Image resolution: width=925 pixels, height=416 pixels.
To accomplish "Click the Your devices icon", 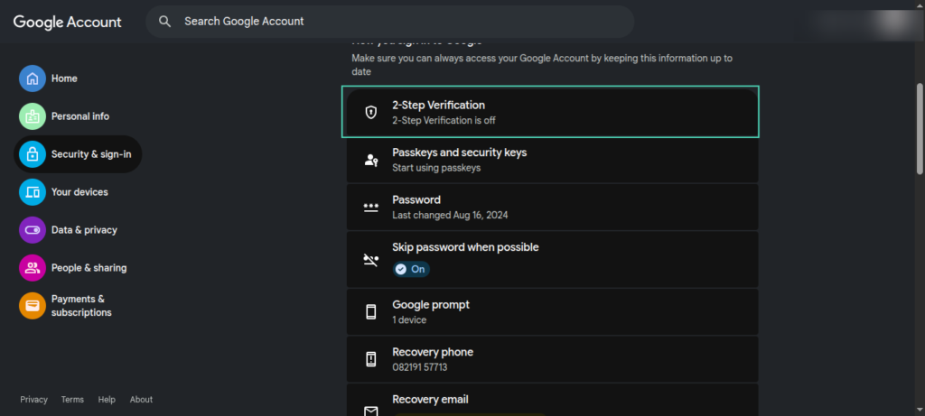I will click(33, 192).
